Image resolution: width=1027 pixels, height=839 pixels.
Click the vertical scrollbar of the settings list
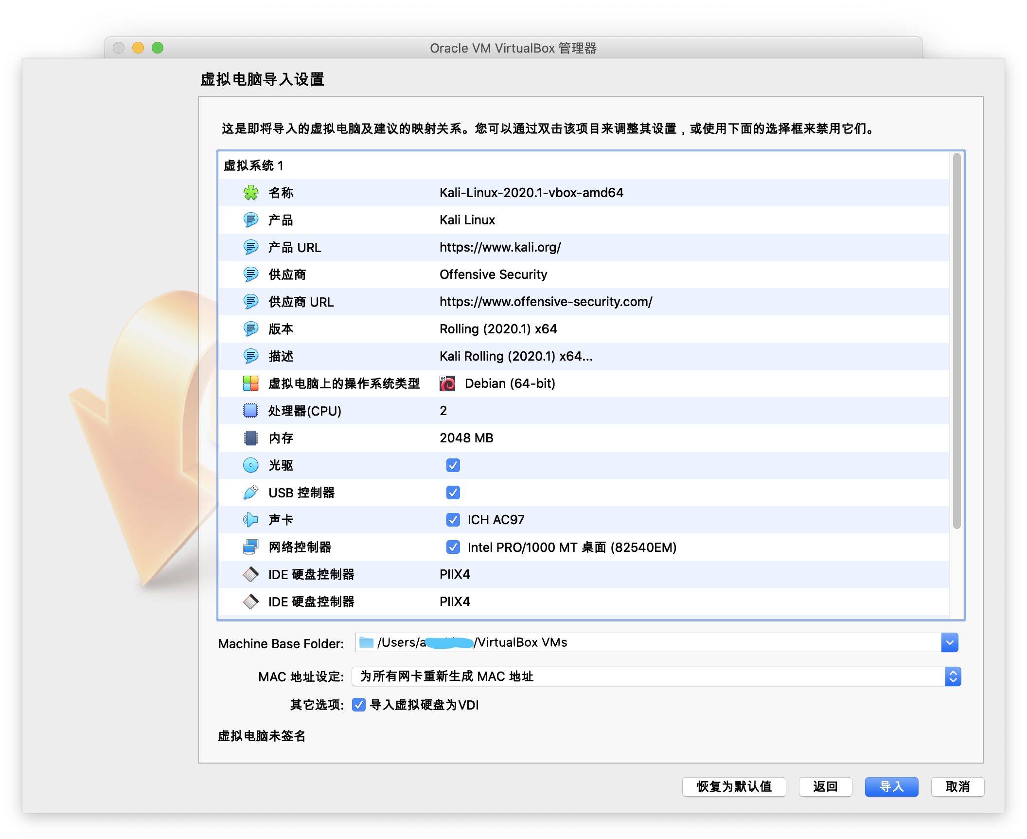pos(956,341)
